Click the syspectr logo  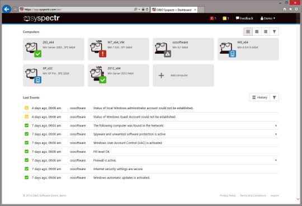41,18
